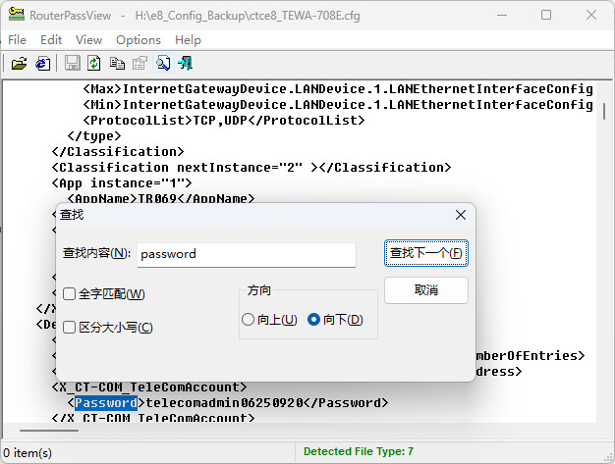Click the <Min>InternetGatewayDevice line

point(338,105)
